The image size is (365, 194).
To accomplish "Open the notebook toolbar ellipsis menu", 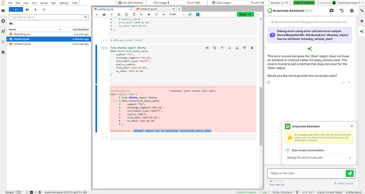I will pyautogui.click(x=258, y=14).
